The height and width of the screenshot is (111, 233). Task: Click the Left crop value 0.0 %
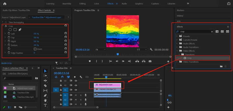(x=36, y=34)
